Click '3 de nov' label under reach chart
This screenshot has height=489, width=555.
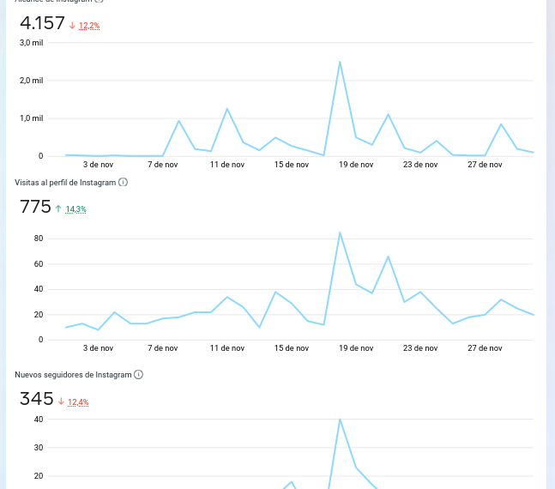(x=98, y=165)
